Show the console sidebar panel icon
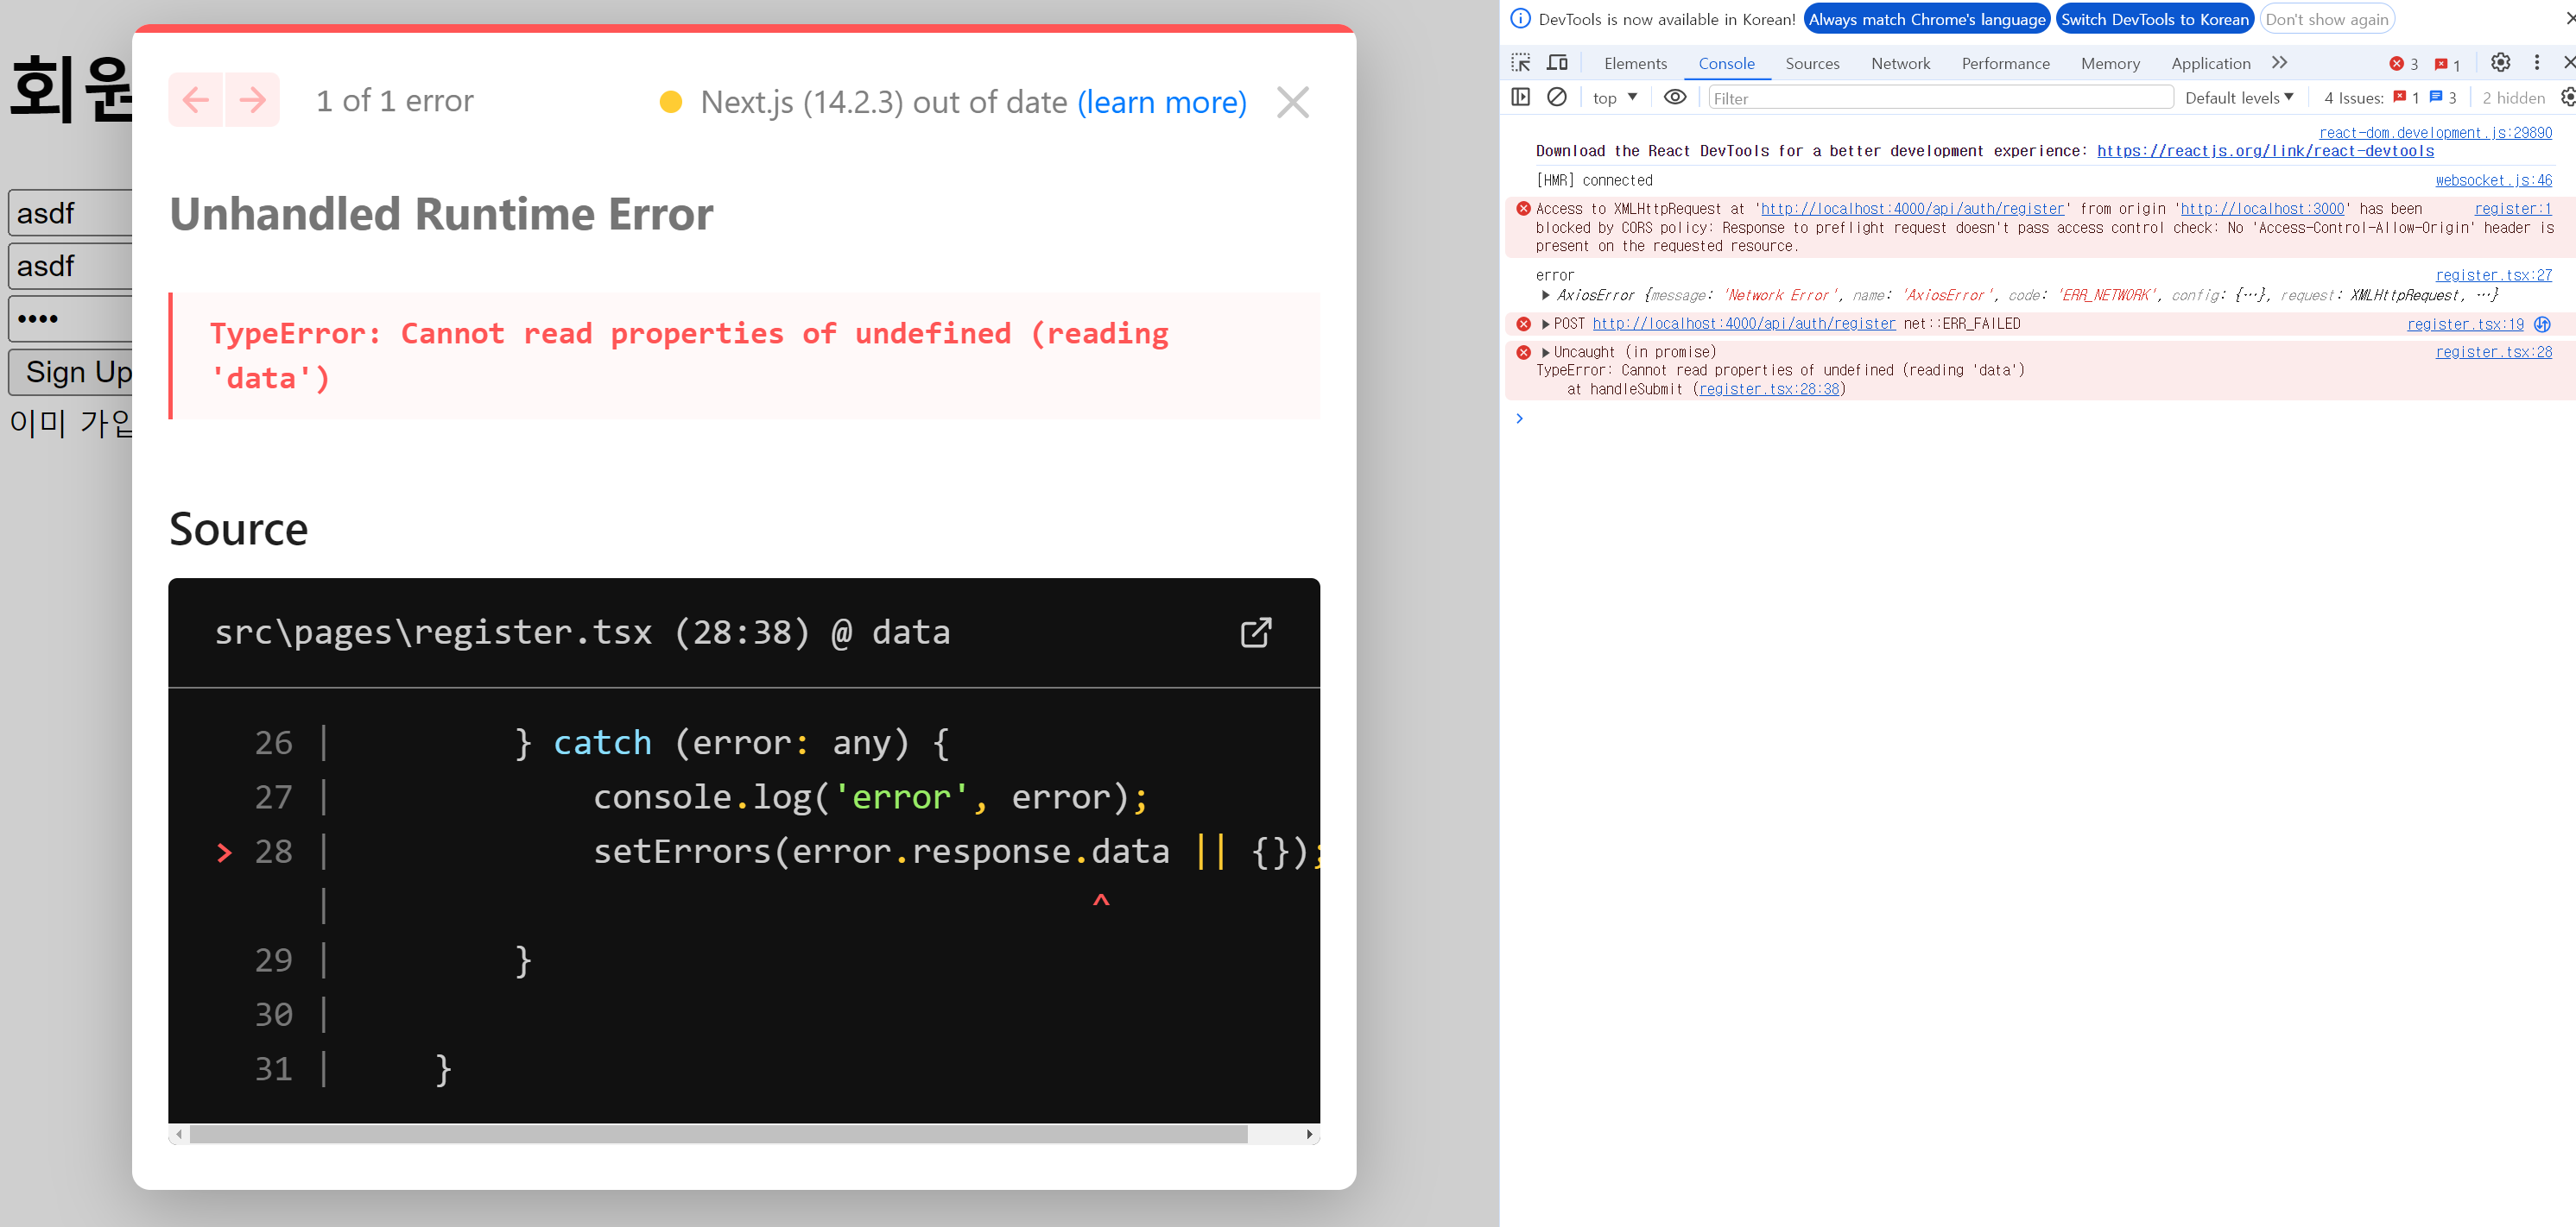The image size is (2576, 1227). click(x=1520, y=97)
